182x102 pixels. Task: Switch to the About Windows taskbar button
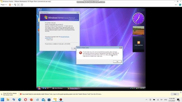pos(57,88)
